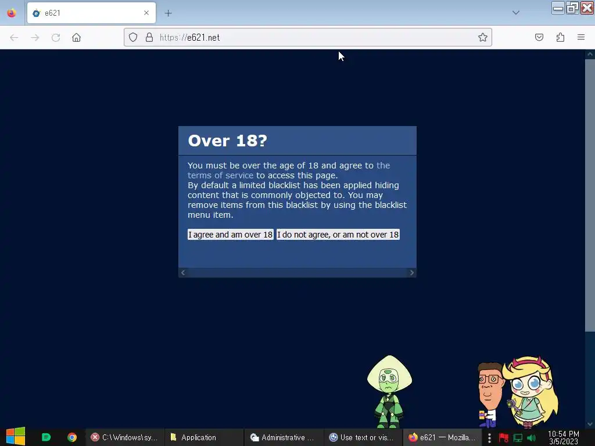This screenshot has height=446, width=595.
Task: Show site security padlock info
Action: point(149,37)
